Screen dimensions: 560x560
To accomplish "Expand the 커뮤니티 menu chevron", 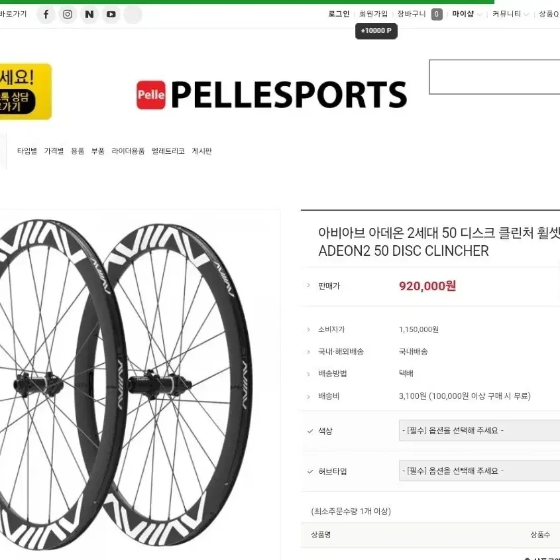I will coord(527,14).
